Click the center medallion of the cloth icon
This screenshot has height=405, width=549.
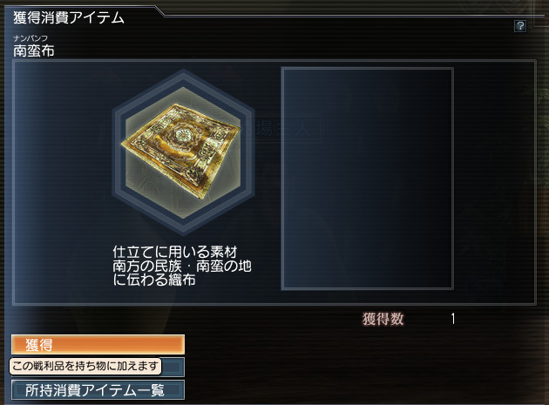pos(182,133)
